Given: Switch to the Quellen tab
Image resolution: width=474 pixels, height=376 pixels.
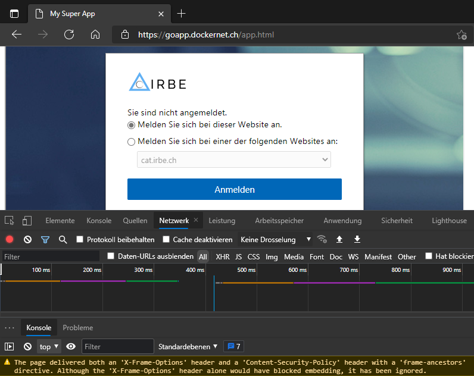Looking at the screenshot, I should pyautogui.click(x=135, y=221).
